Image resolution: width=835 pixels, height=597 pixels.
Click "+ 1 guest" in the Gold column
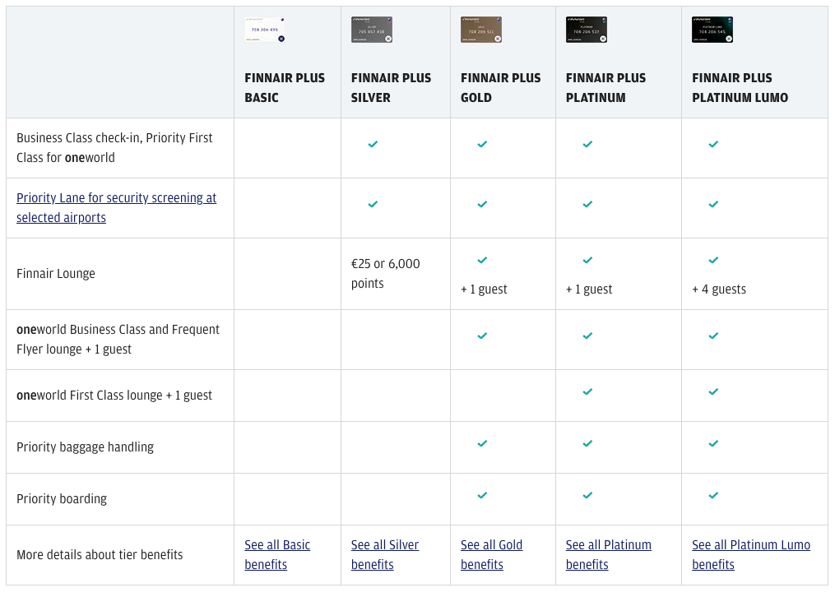click(484, 289)
